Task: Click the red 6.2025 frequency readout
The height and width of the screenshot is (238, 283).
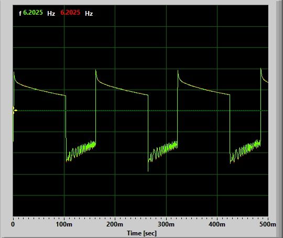Action: (x=70, y=13)
